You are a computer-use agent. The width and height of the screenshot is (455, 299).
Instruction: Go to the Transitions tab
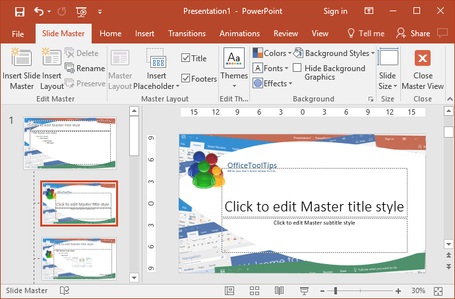point(187,34)
